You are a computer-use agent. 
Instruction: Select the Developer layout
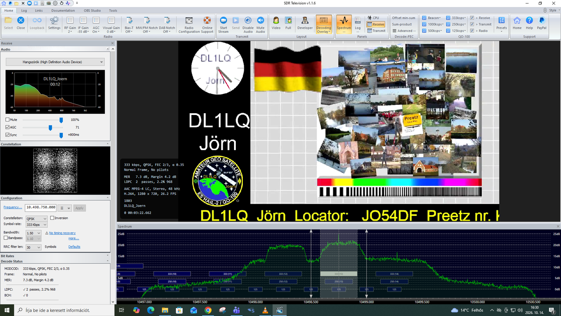click(305, 23)
